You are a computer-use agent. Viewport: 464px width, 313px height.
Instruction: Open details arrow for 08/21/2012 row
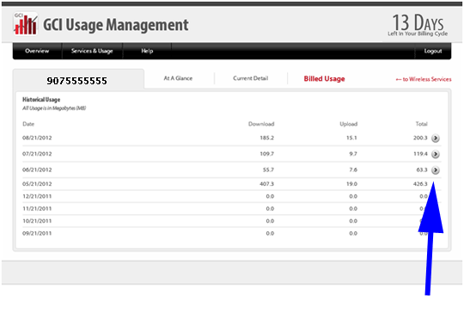tap(436, 138)
